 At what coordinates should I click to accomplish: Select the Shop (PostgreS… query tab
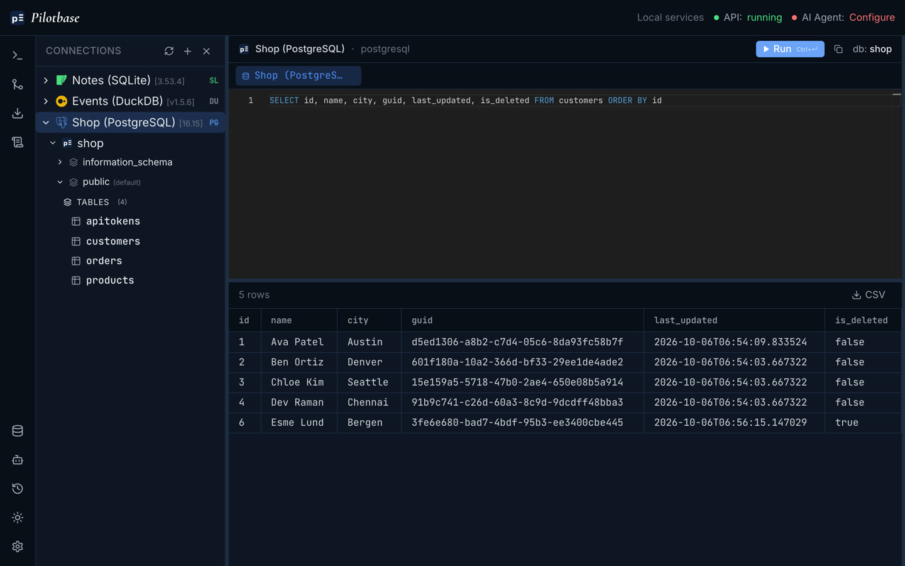click(x=299, y=75)
